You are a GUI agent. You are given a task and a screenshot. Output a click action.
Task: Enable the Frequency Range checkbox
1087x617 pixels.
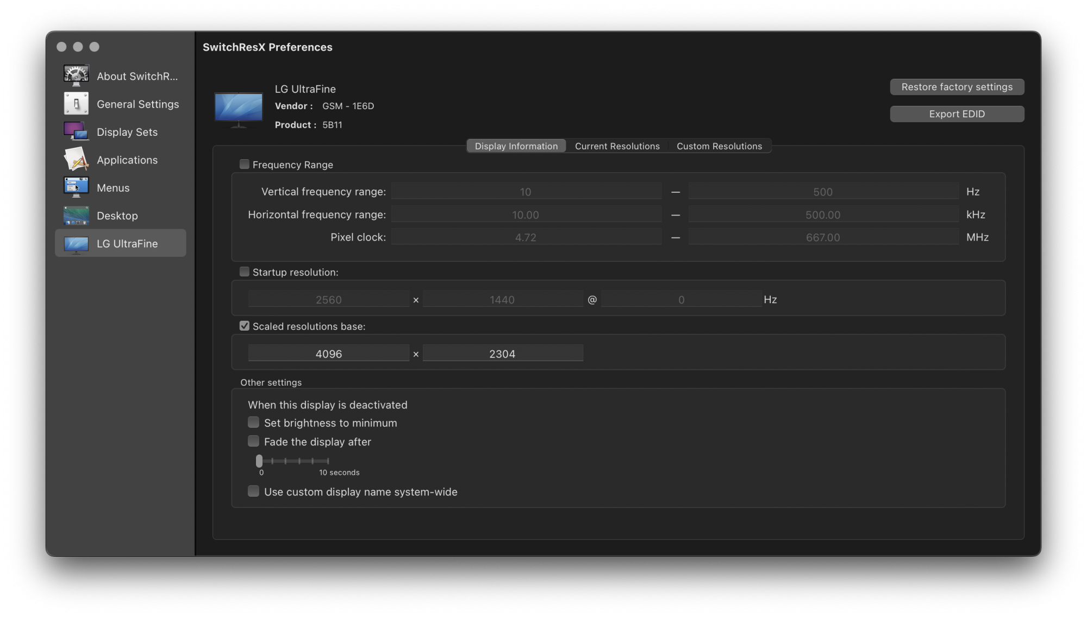point(245,164)
